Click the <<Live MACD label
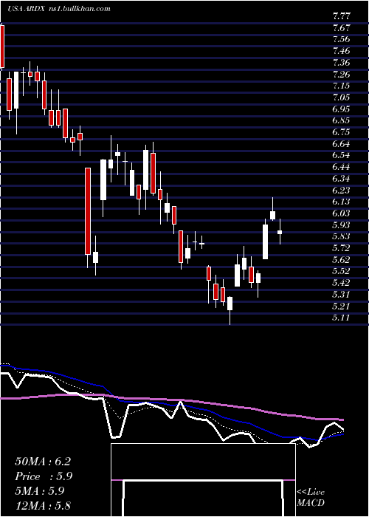 pos(311,497)
